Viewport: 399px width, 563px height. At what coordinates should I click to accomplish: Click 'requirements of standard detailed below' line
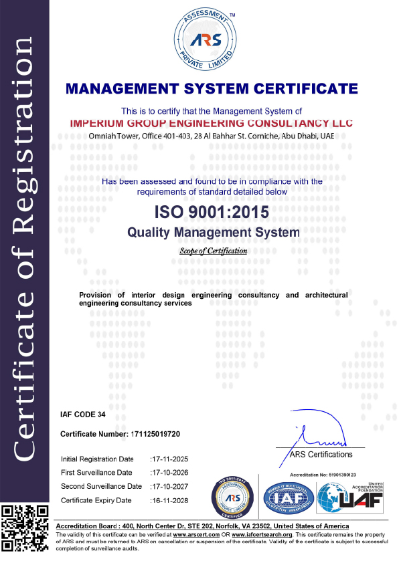pyautogui.click(x=212, y=192)
